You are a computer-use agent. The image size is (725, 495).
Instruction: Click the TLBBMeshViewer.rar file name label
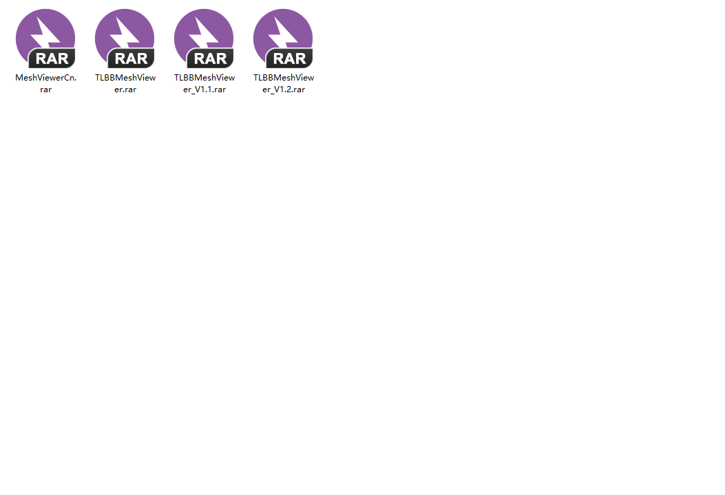click(125, 83)
